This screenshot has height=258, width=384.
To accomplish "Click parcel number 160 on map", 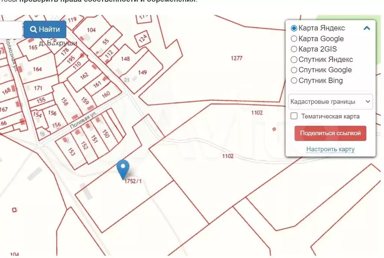I will coord(106,94).
